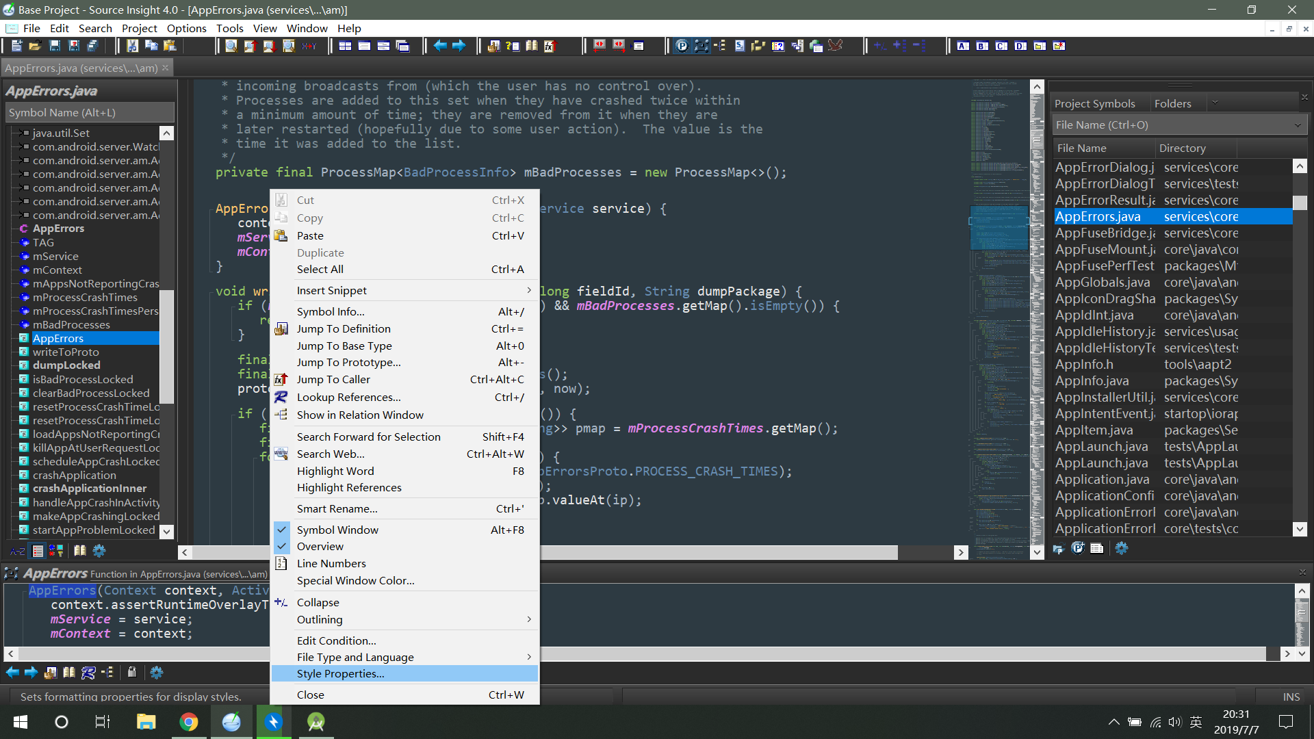Click the Project Window 'P' toolbar icon

[x=682, y=46]
